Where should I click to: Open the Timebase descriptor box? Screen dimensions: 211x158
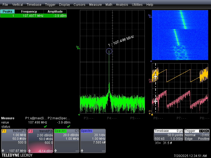coord(169,135)
